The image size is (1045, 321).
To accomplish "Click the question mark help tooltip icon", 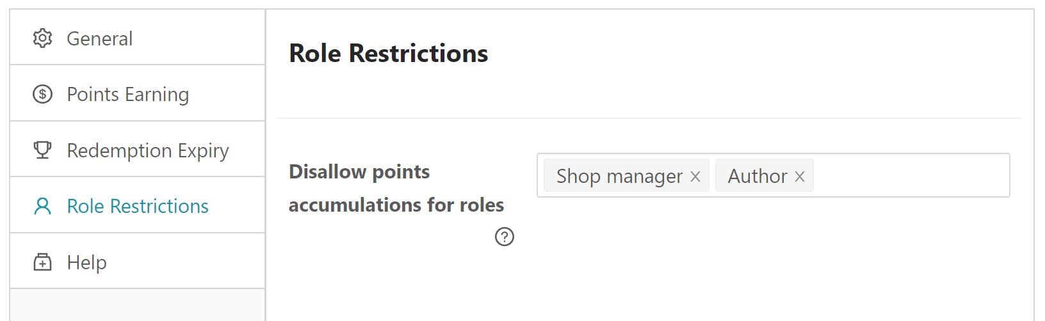I will (x=505, y=237).
